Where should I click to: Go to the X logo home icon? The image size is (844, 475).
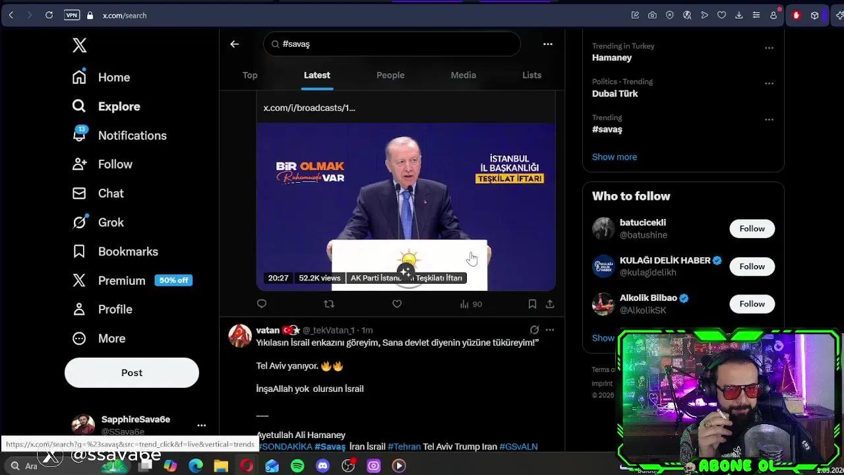coord(79,45)
